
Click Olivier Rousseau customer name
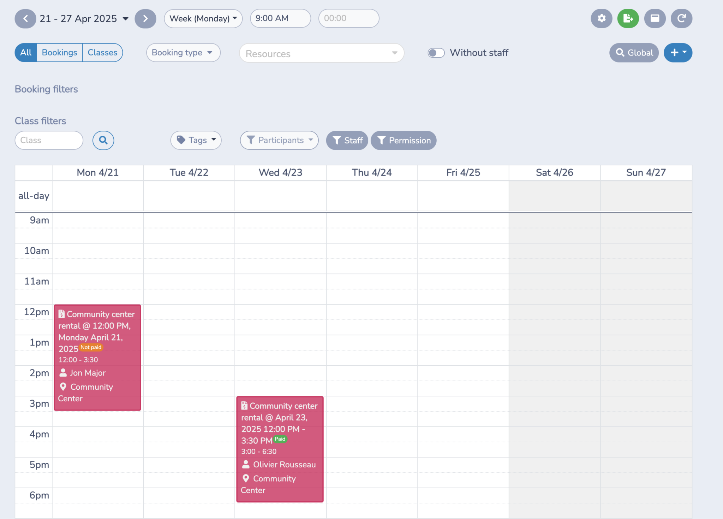pos(284,465)
